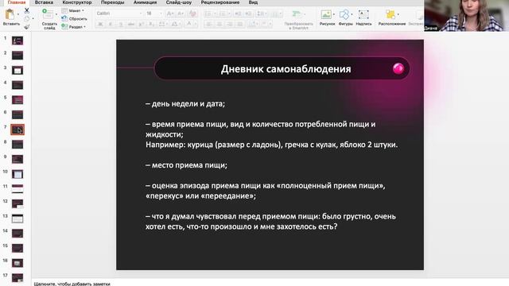
Task: Switch to the Вид tab
Action: (x=253, y=2)
